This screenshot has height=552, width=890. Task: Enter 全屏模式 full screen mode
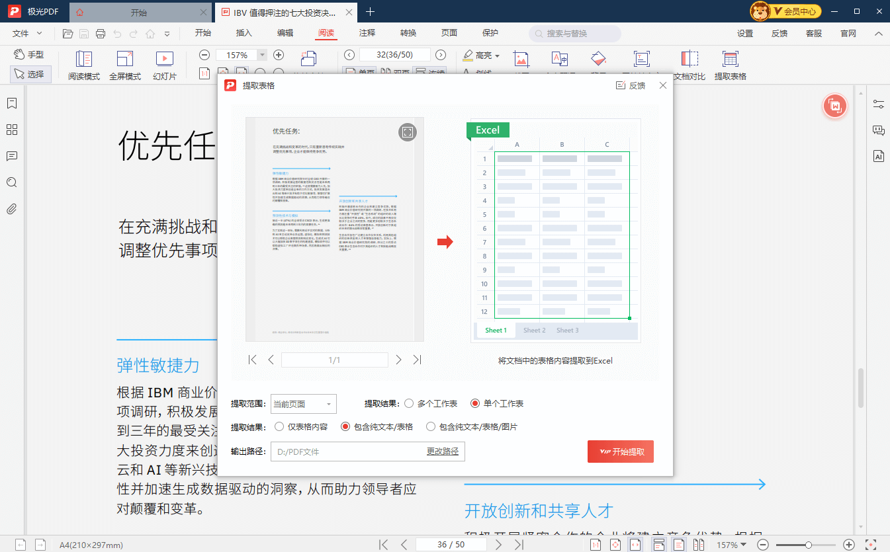pos(124,63)
